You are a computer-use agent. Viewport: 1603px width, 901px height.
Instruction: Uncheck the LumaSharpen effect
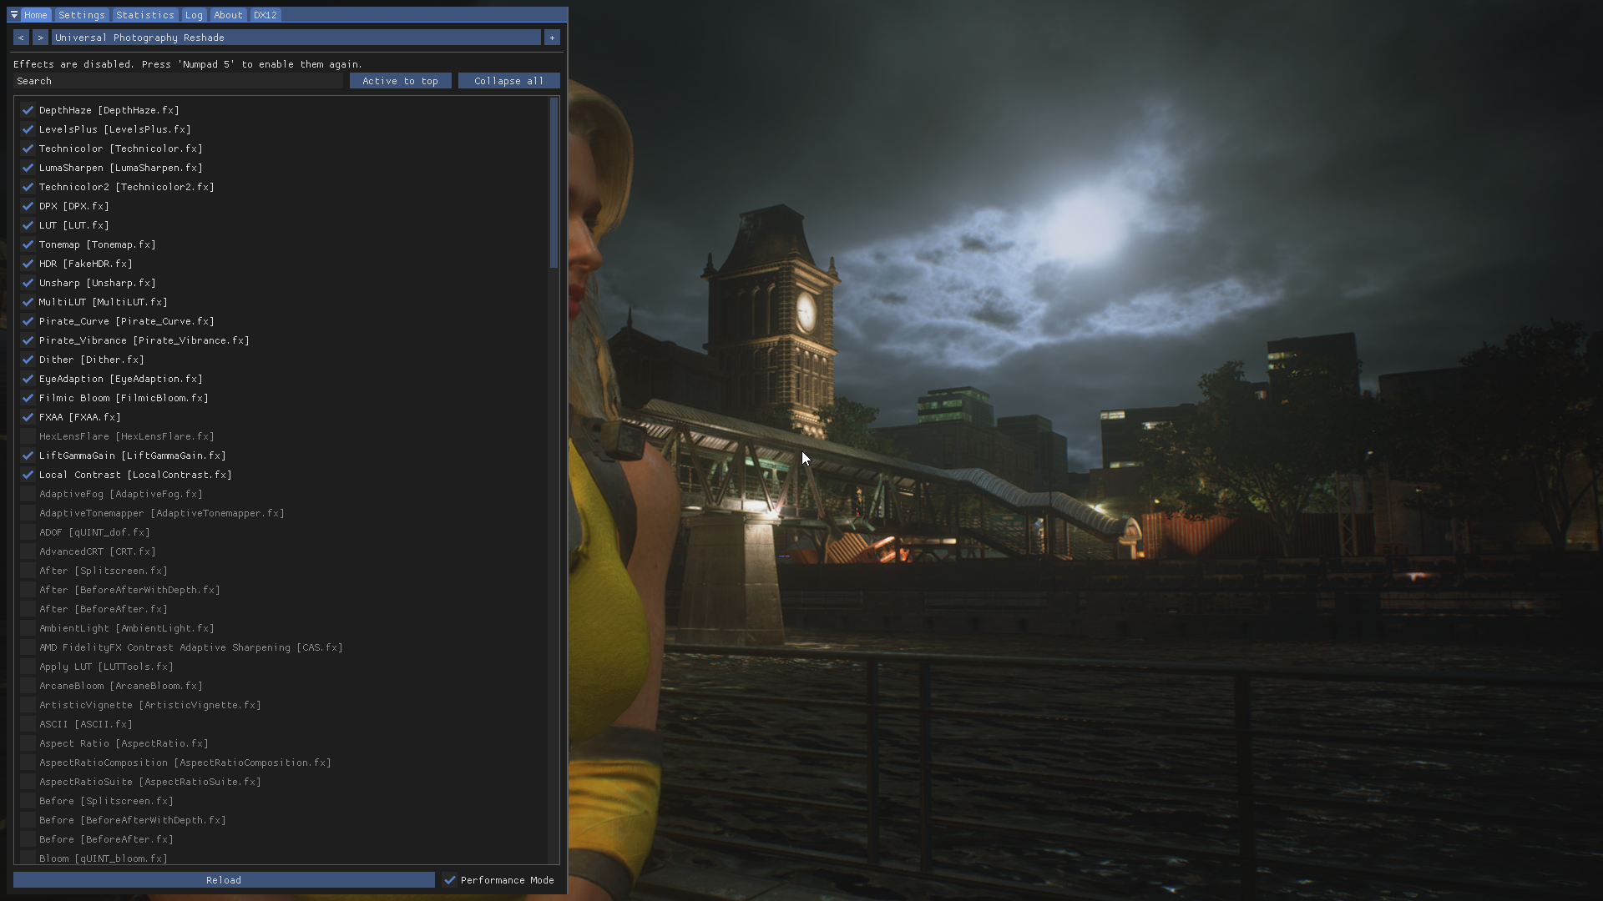pos(28,168)
